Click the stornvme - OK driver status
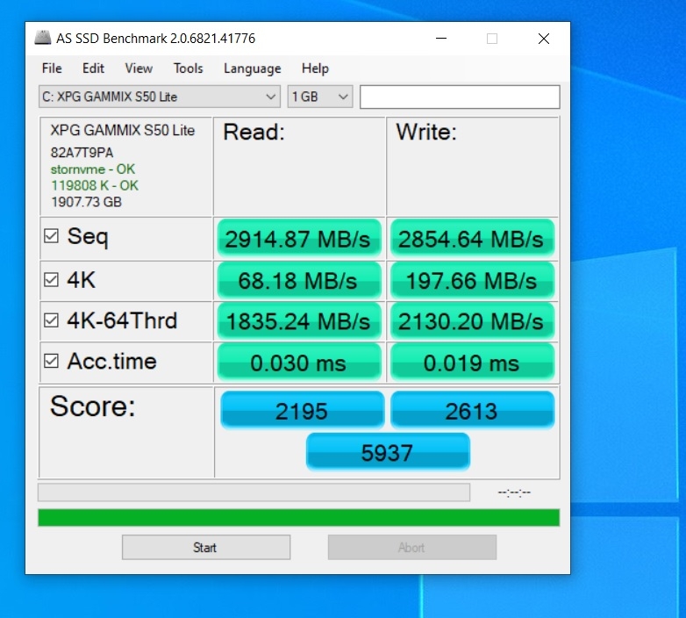The height and width of the screenshot is (618, 686). pyautogui.click(x=93, y=169)
